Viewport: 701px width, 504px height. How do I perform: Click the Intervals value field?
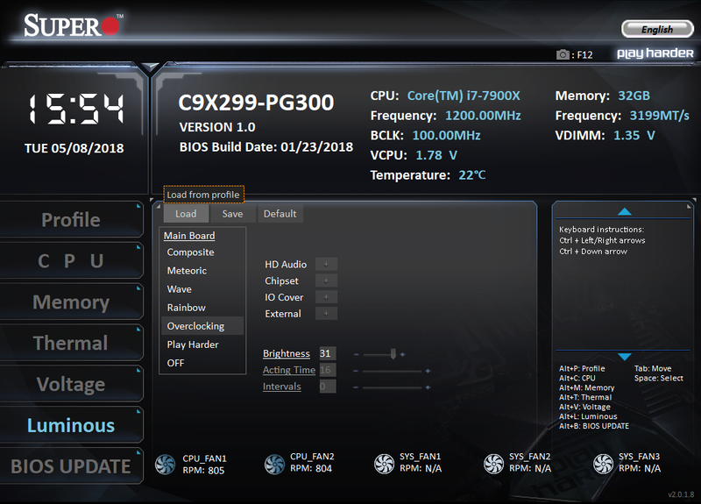click(x=328, y=387)
